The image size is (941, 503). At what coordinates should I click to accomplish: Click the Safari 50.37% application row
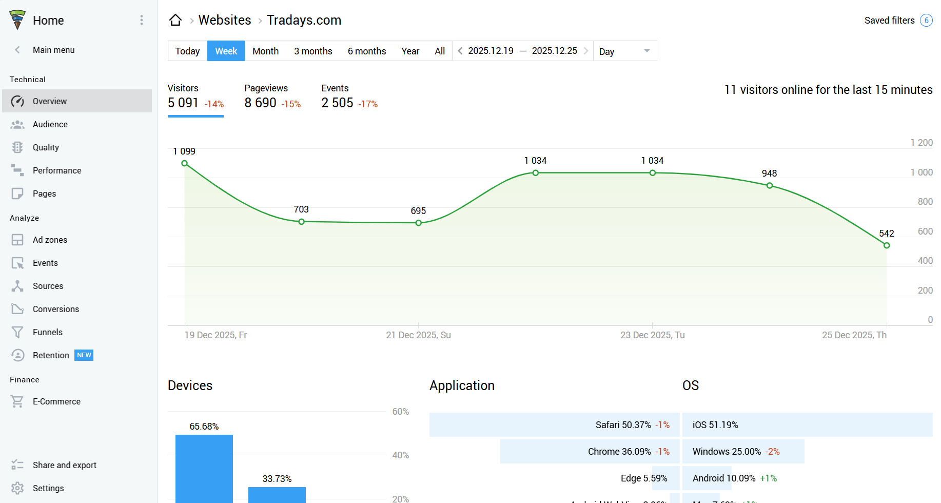pos(555,425)
